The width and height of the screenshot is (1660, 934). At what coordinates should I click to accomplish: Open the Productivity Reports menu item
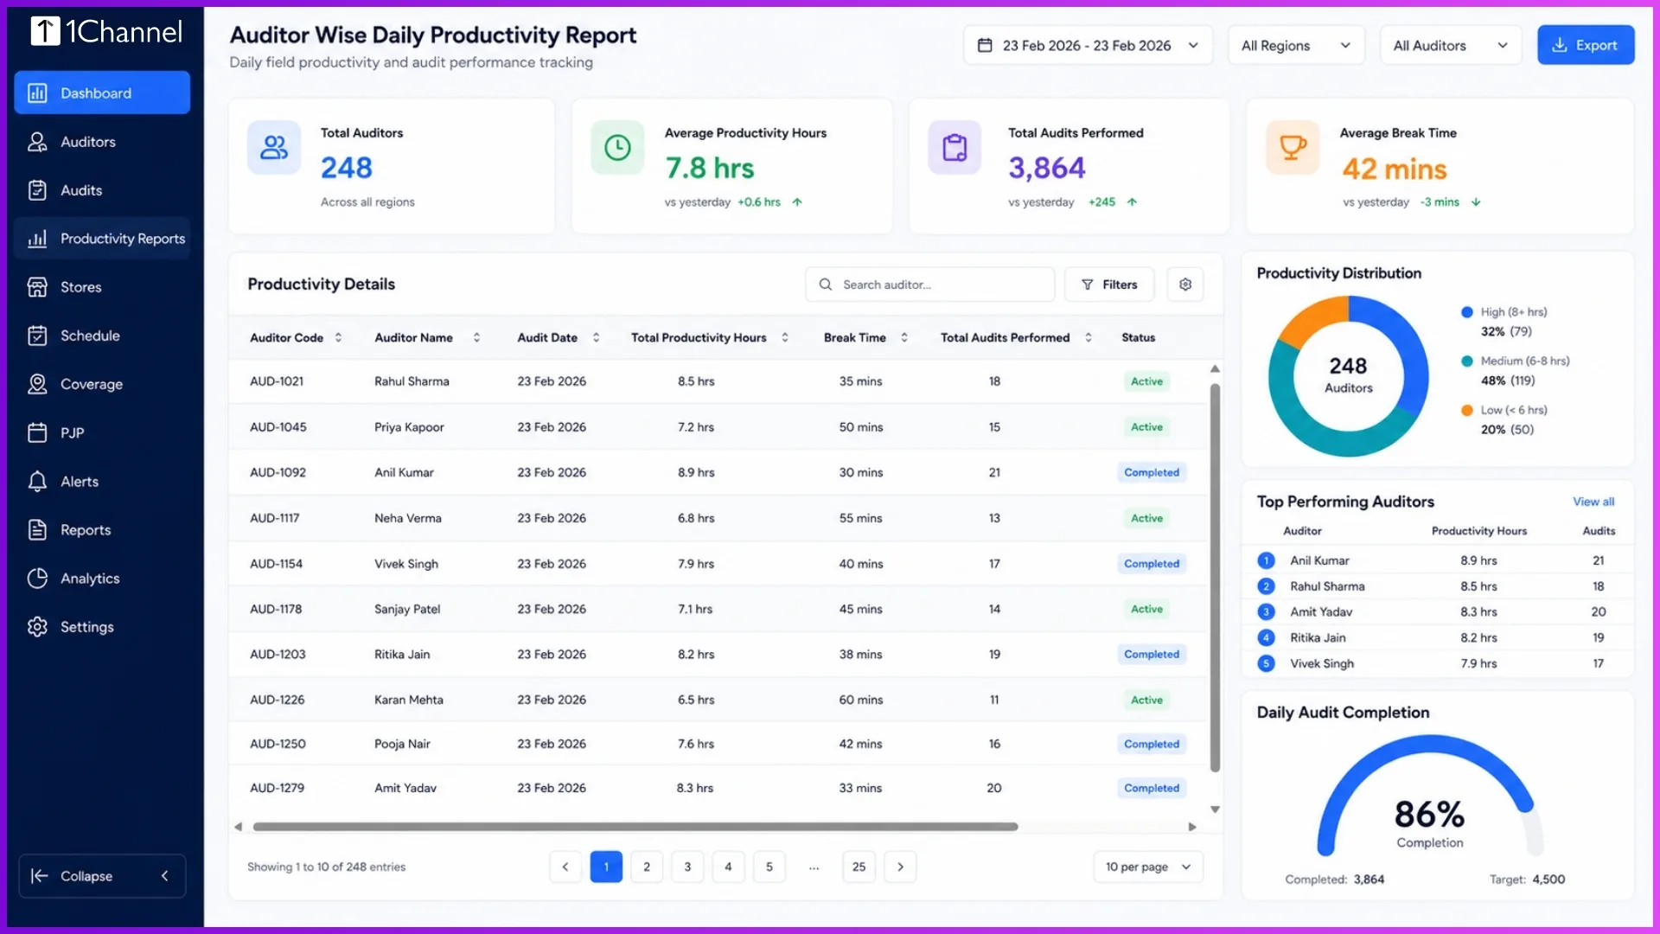tap(102, 239)
